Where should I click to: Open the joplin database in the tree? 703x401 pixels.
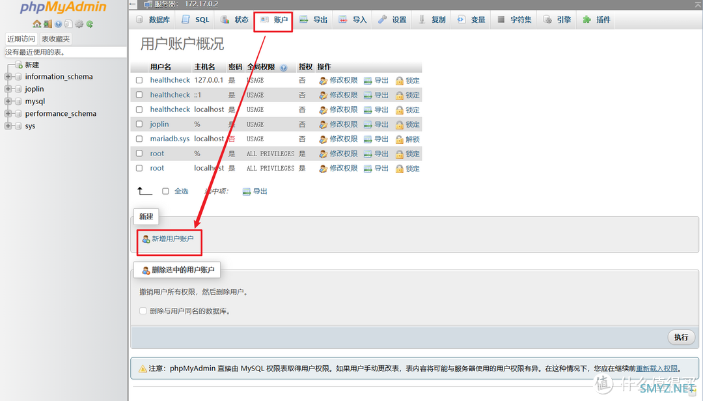coord(34,89)
